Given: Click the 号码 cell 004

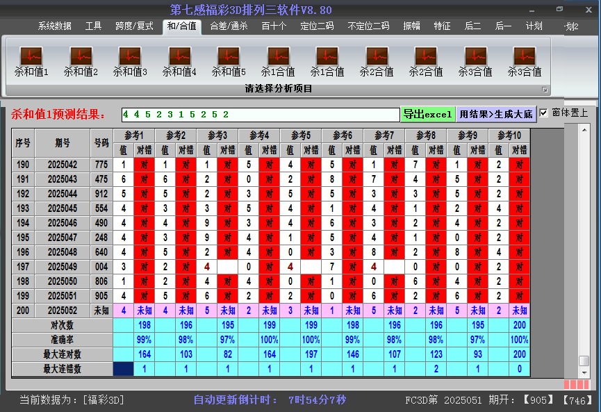Looking at the screenshot, I should click(101, 267).
